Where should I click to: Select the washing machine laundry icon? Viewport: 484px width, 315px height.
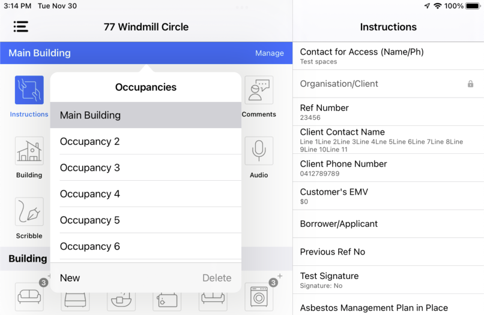tap(259, 297)
